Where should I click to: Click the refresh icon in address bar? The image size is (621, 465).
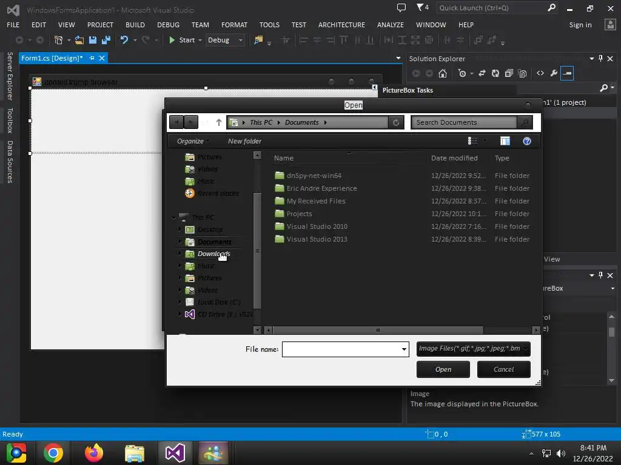395,122
